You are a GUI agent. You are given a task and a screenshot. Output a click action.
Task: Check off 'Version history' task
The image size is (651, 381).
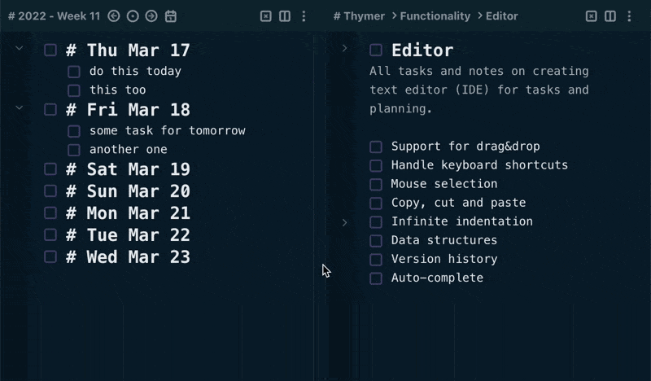[x=376, y=259]
